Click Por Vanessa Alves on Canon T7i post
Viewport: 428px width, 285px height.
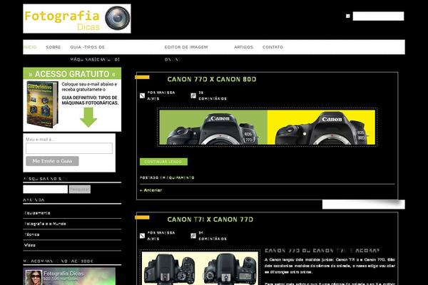click(161, 236)
